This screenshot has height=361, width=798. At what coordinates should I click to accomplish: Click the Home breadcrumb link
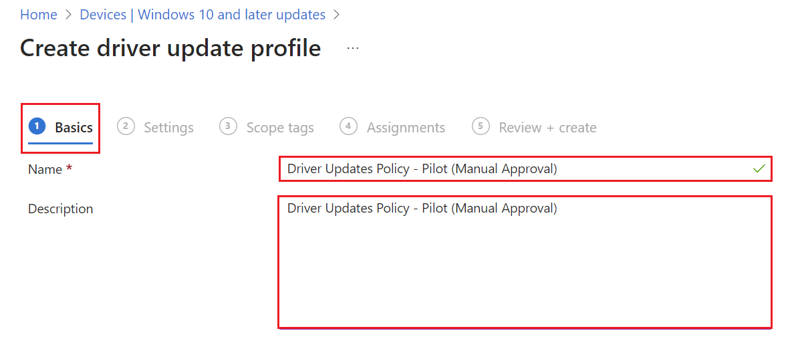pyautogui.click(x=38, y=15)
